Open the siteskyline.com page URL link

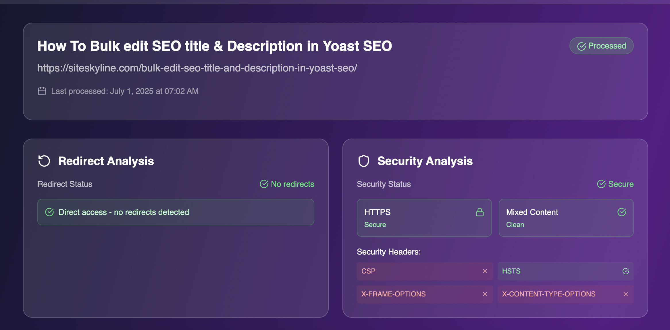(197, 68)
